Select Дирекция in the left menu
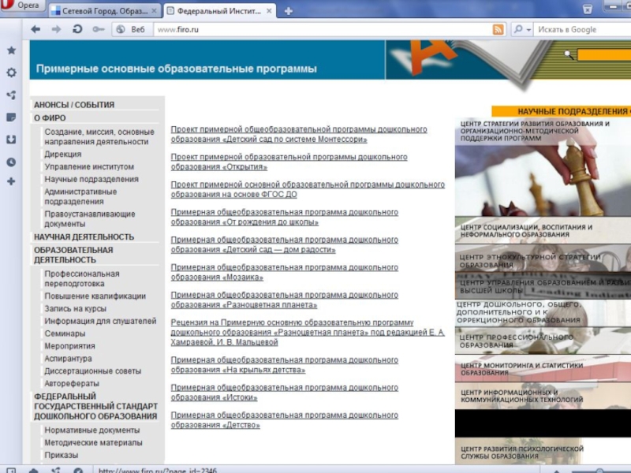The height and width of the screenshot is (473, 631). click(63, 155)
